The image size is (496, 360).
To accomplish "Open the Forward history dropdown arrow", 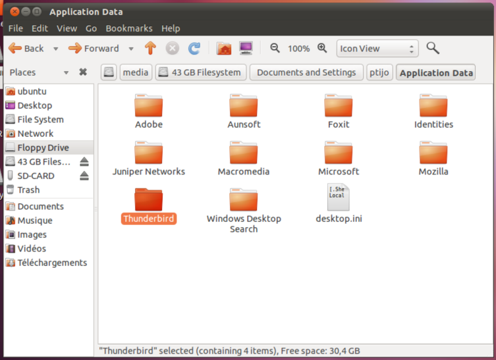I will click(x=131, y=49).
